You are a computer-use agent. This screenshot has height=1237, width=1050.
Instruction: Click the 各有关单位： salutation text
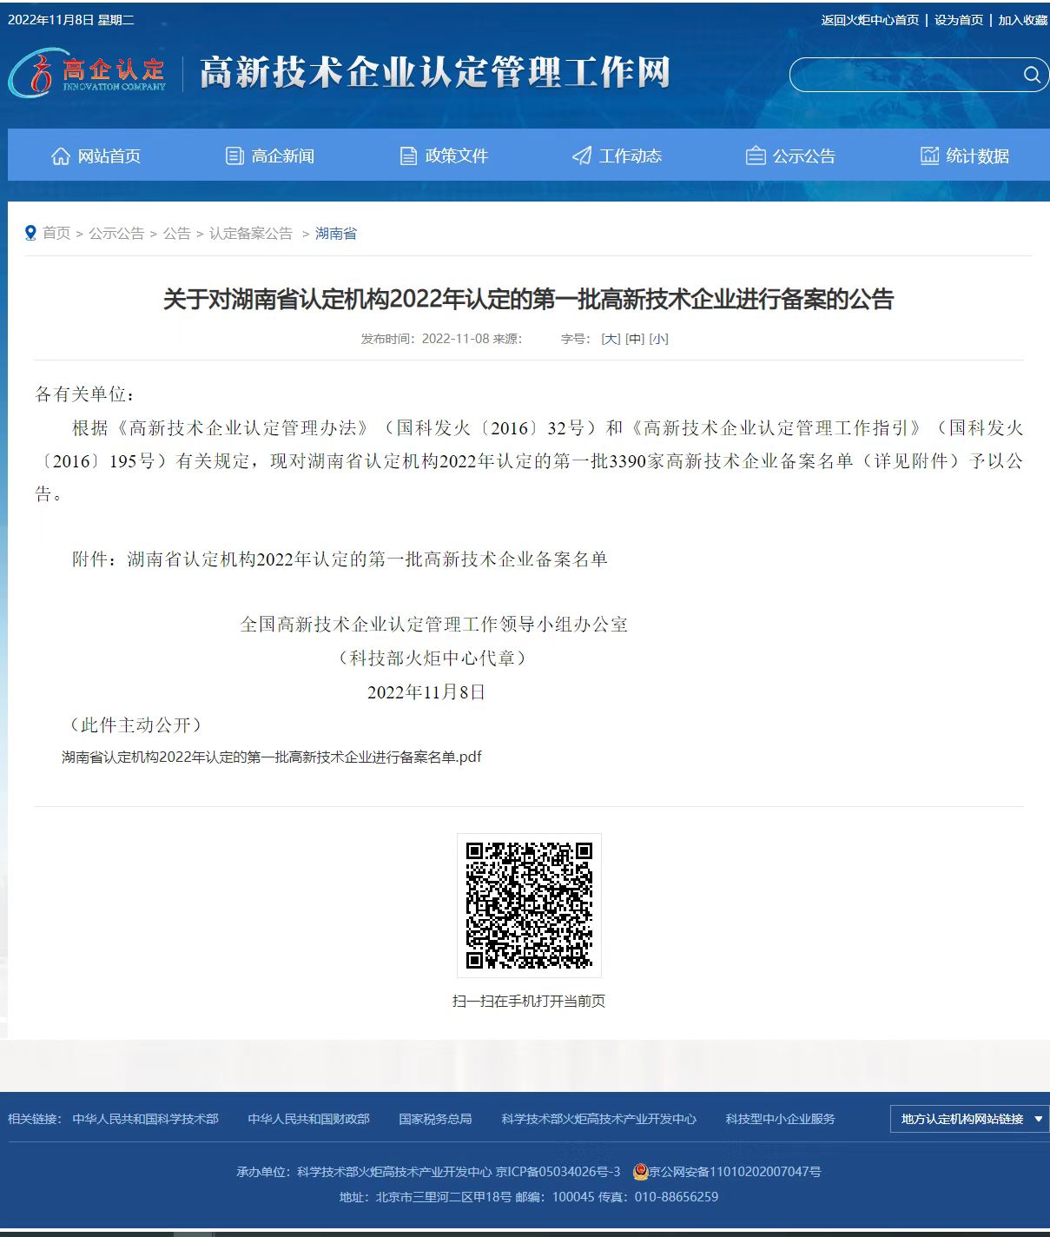point(86,394)
